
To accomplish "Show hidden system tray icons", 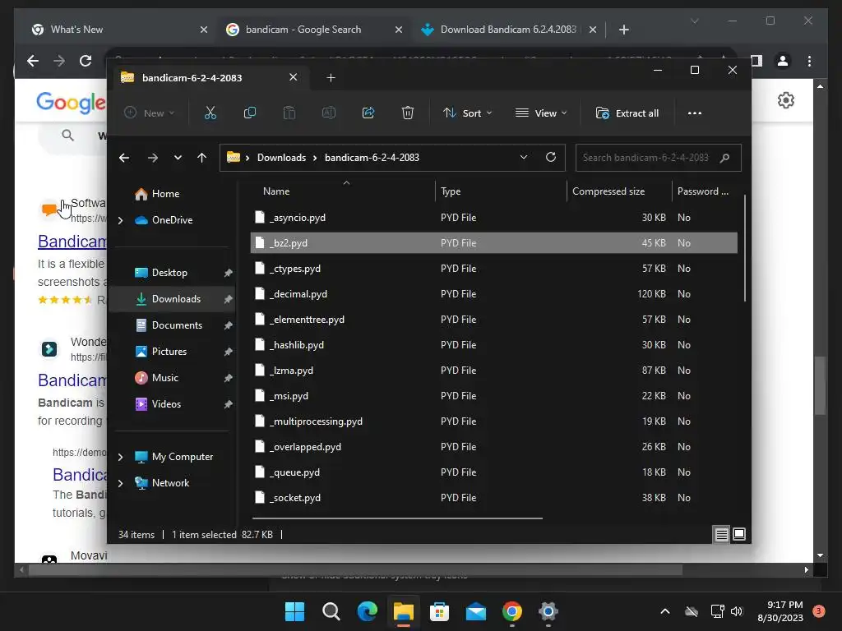I will coord(664,611).
